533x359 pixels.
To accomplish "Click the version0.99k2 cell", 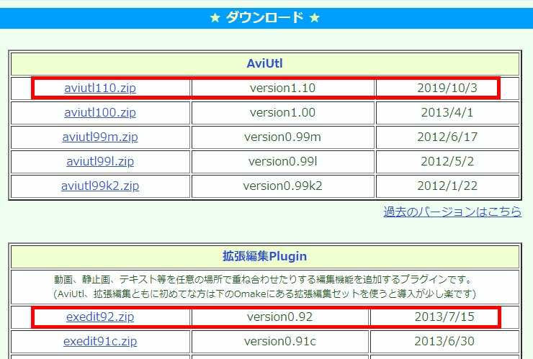I will [x=282, y=186].
